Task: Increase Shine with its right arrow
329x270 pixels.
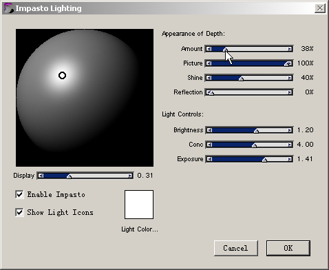Action: (x=290, y=78)
